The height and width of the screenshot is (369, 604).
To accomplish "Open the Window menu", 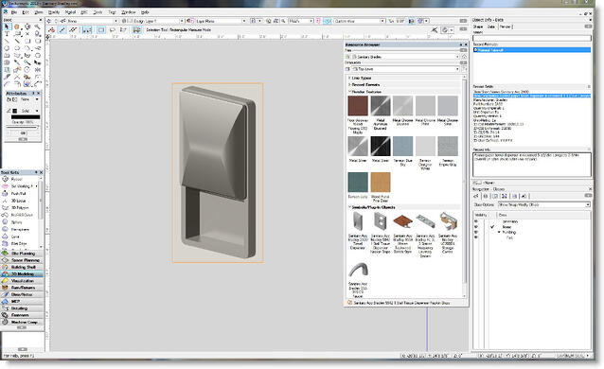I will [x=128, y=12].
